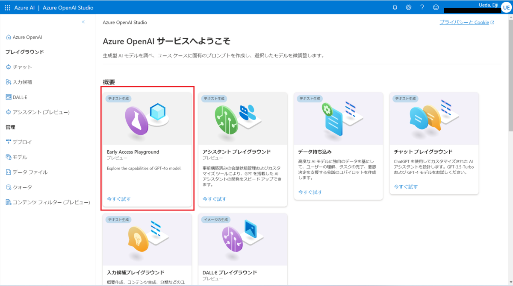The height and width of the screenshot is (286, 513).
Task: Click the 入力候補 icon in sidebar
Action: [x=9, y=82]
